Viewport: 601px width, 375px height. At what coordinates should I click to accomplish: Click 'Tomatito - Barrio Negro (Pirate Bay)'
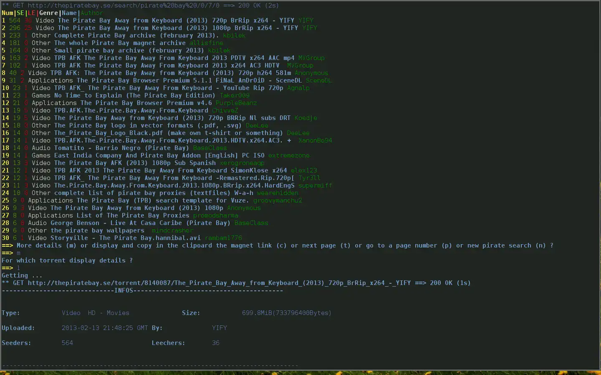[x=121, y=148]
